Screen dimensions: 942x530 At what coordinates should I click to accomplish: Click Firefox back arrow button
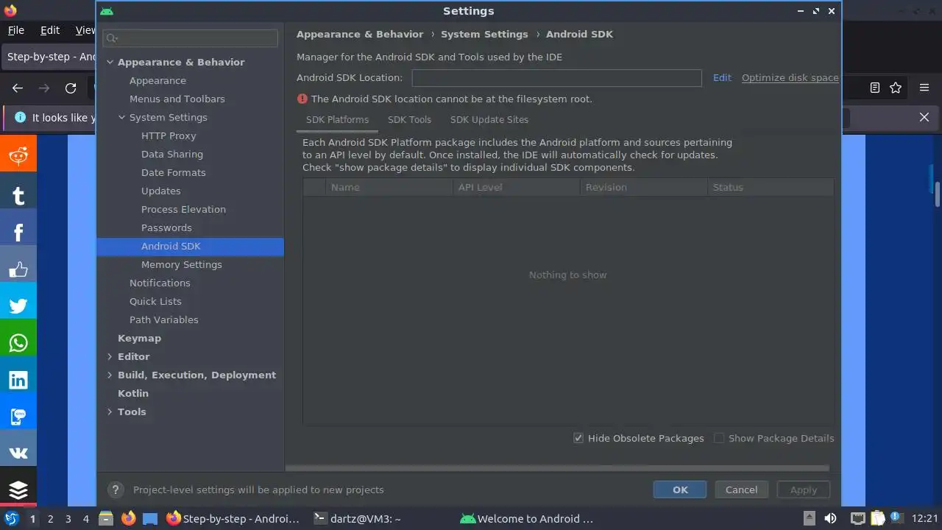18,88
